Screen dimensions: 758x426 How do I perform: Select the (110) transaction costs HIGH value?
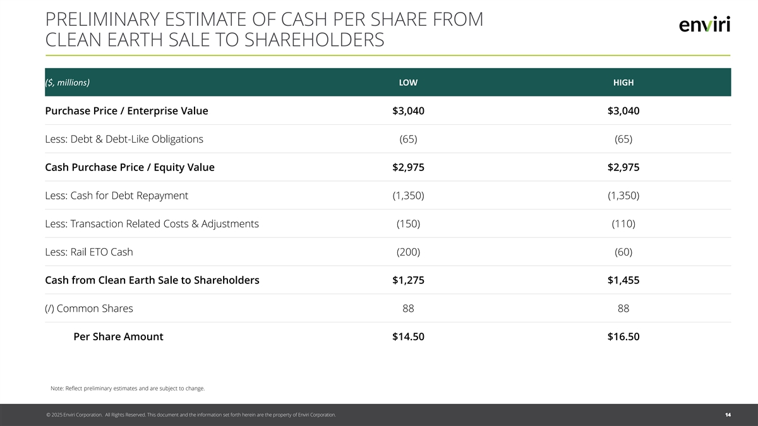(623, 223)
